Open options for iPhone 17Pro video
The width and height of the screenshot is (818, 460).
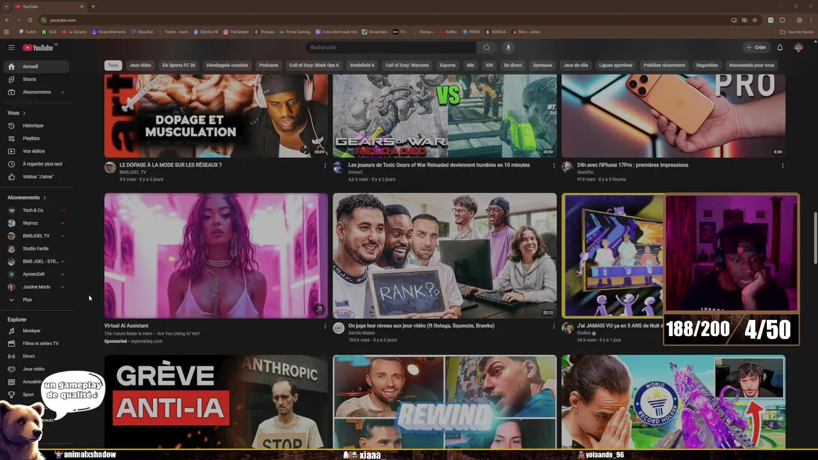[x=782, y=165]
